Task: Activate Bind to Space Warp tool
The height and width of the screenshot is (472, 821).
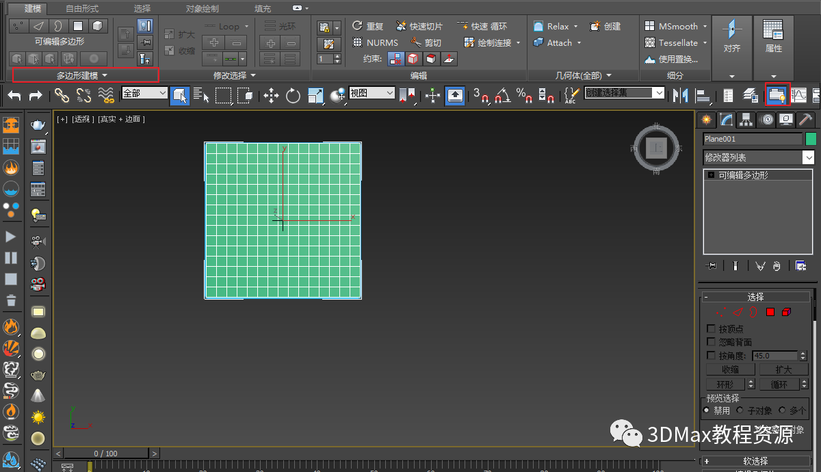Action: (105, 96)
